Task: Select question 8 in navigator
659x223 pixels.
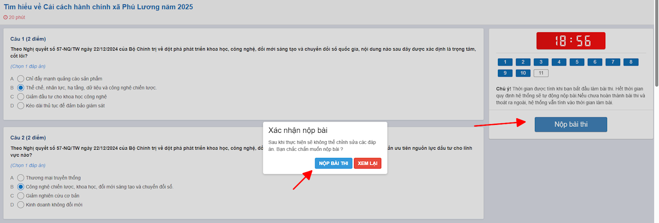Action: pos(631,62)
